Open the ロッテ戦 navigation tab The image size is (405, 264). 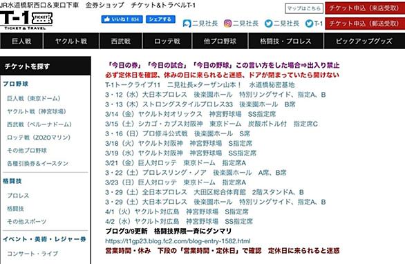(167, 41)
